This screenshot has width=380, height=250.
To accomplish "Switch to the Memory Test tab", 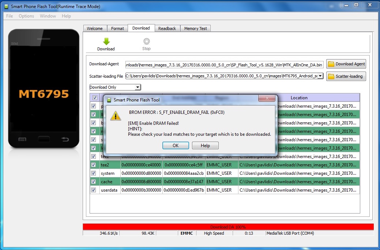I will [x=195, y=28].
